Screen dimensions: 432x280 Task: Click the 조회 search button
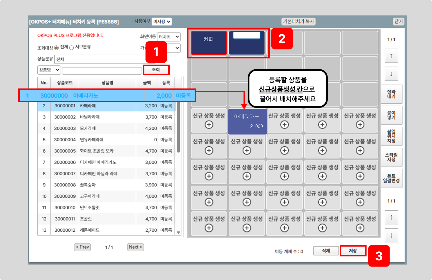[156, 70]
